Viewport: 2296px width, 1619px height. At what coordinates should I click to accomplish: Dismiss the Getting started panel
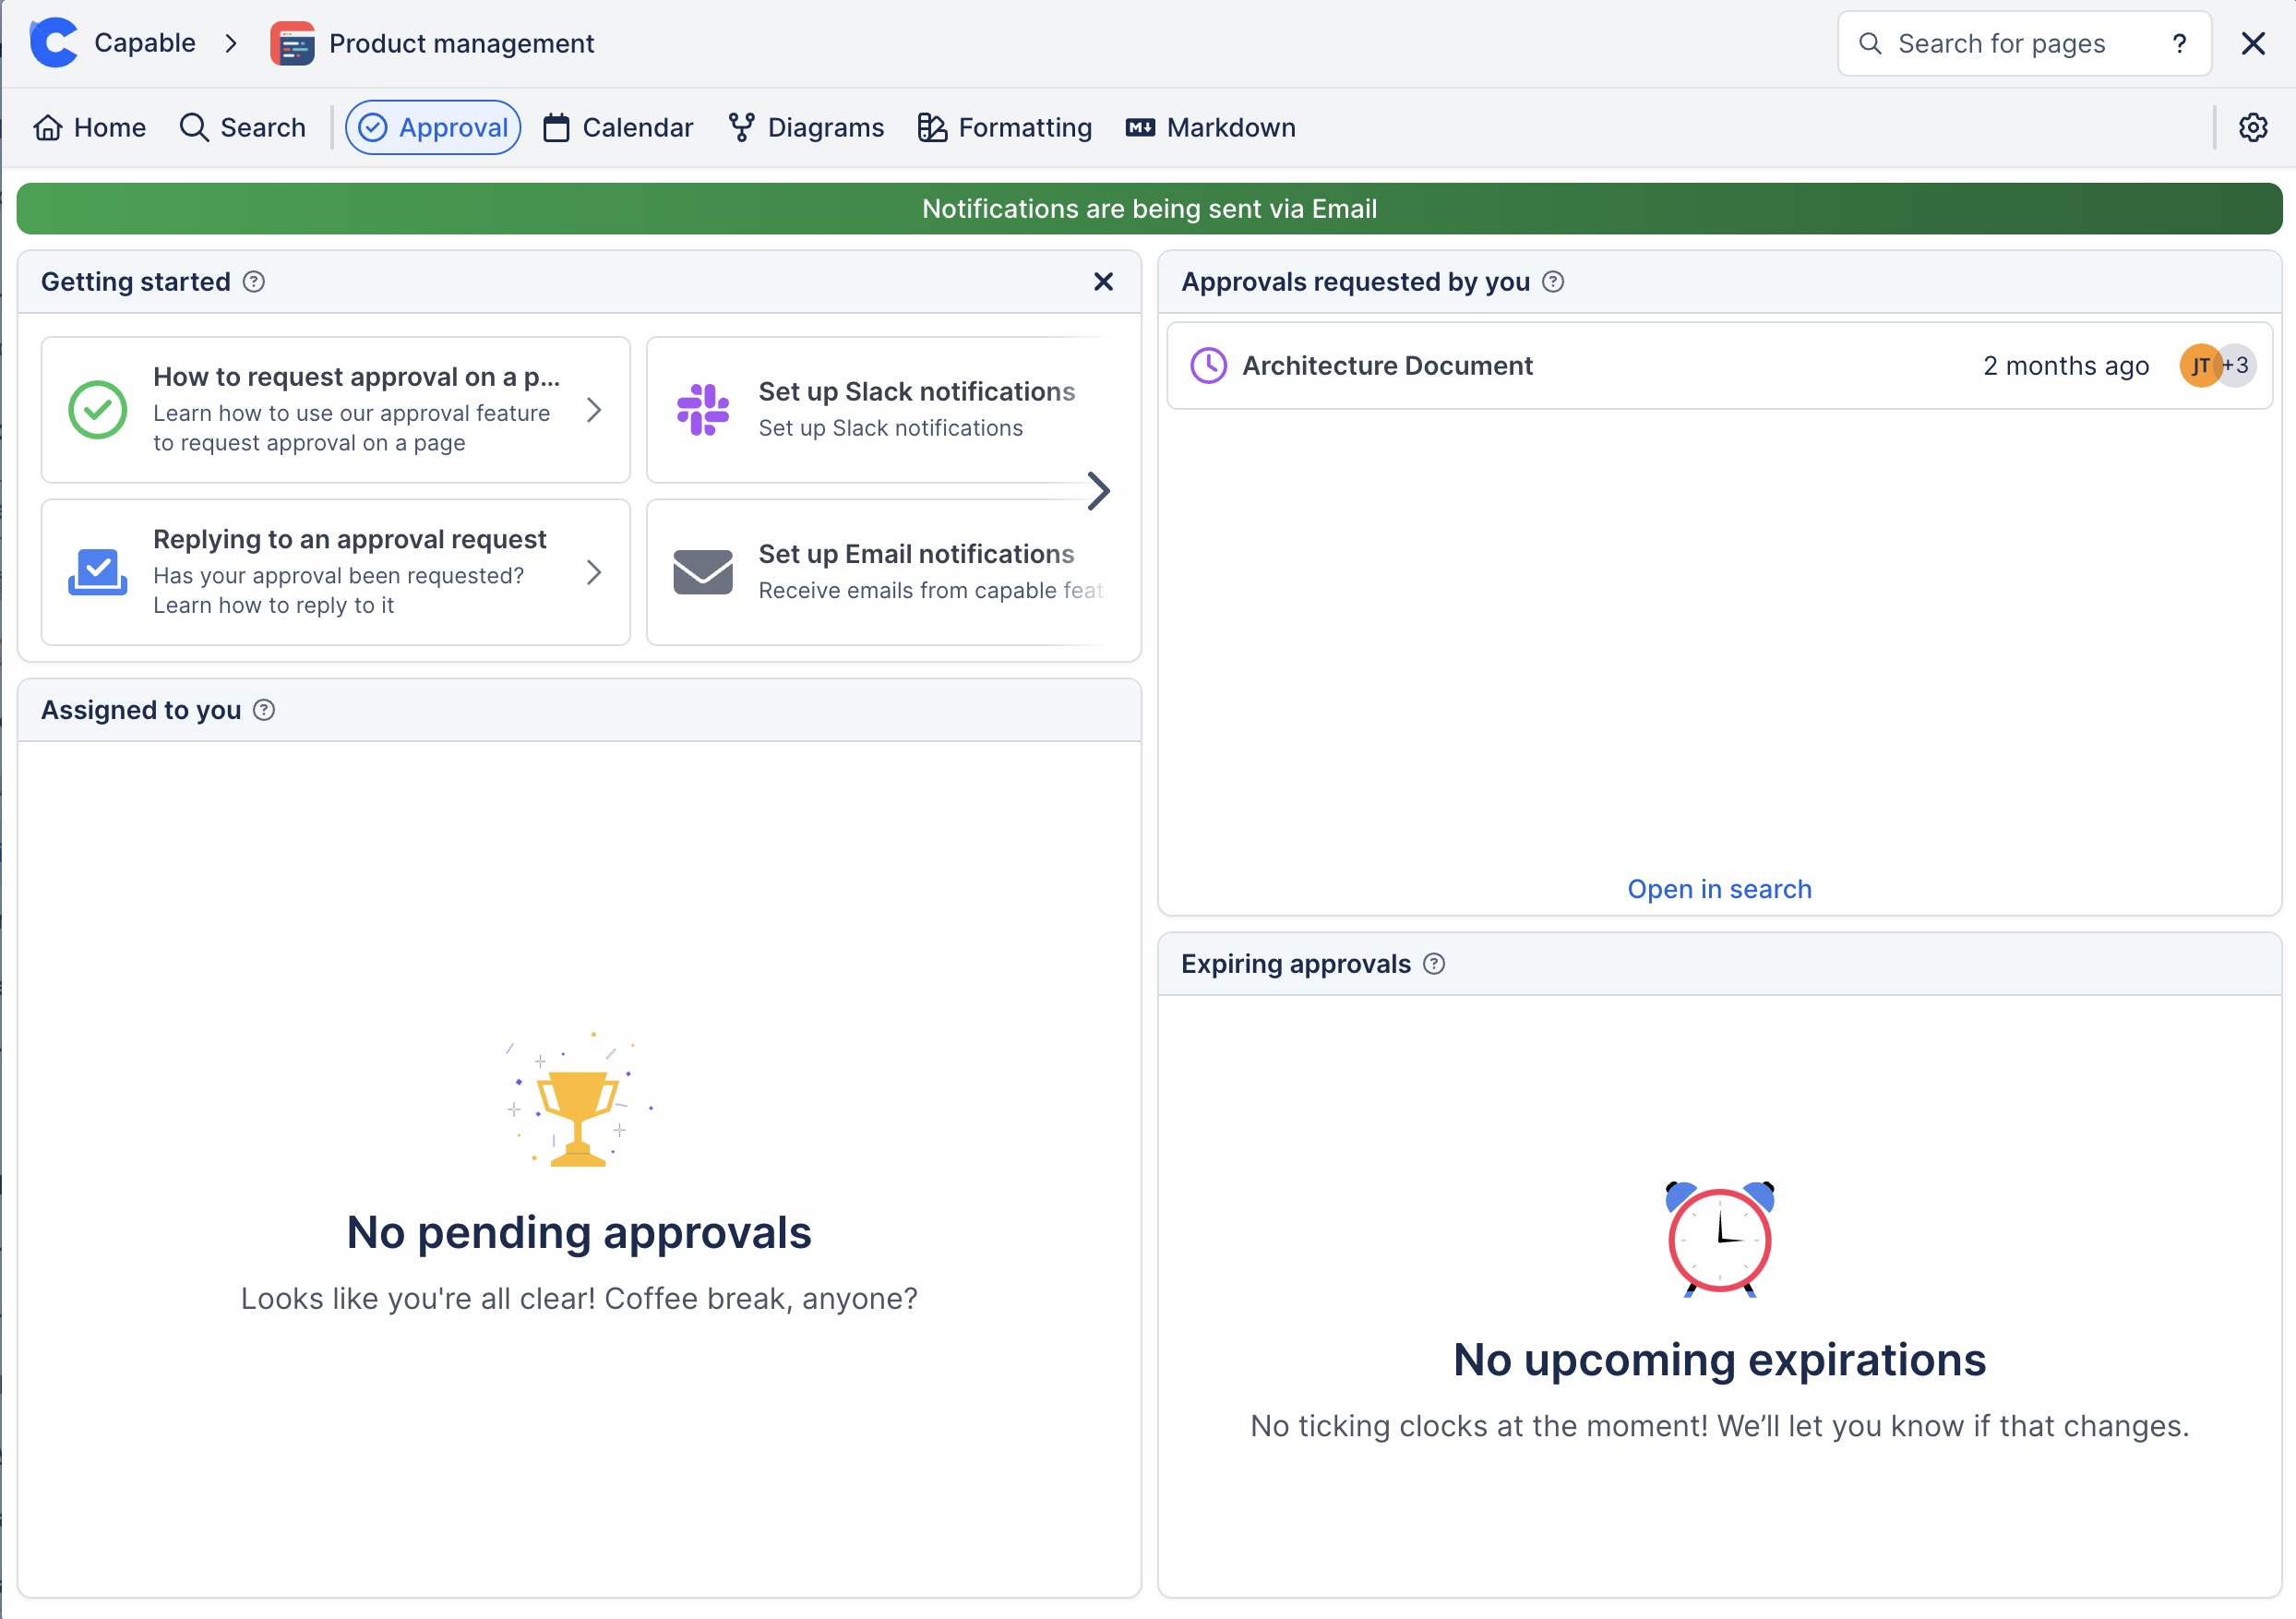click(1103, 281)
